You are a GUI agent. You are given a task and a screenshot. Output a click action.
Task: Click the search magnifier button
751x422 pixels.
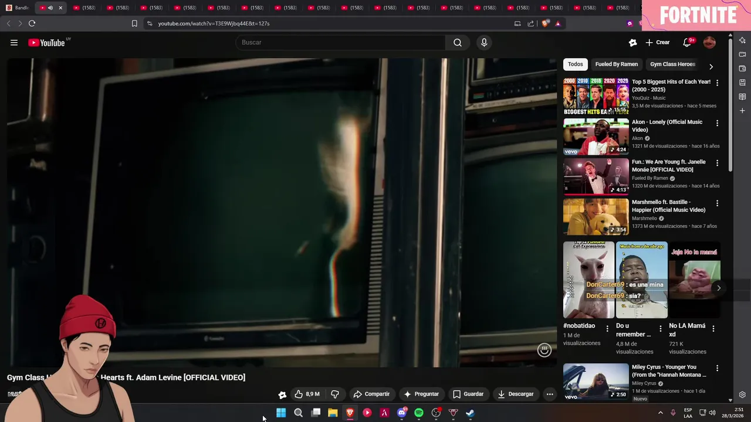tap(457, 42)
